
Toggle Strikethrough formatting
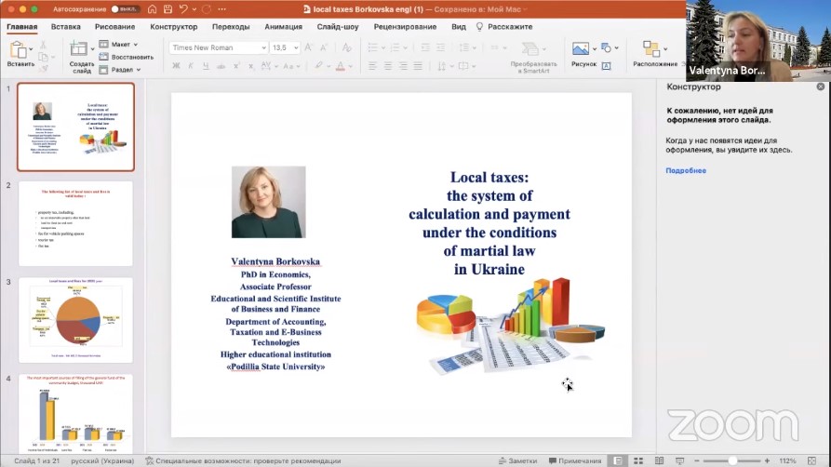(x=221, y=66)
